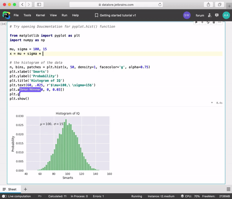Open the View menu
Image resolution: width=232 pixels, height=199 pixels.
pos(53,15)
